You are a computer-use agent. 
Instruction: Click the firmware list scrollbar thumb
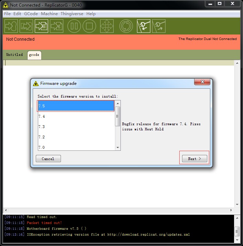117,116
